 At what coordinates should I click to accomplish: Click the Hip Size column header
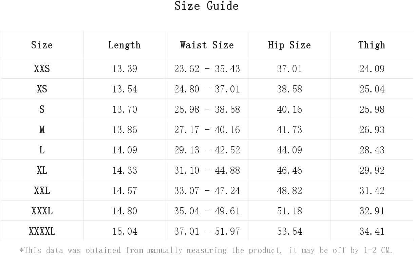click(x=289, y=45)
